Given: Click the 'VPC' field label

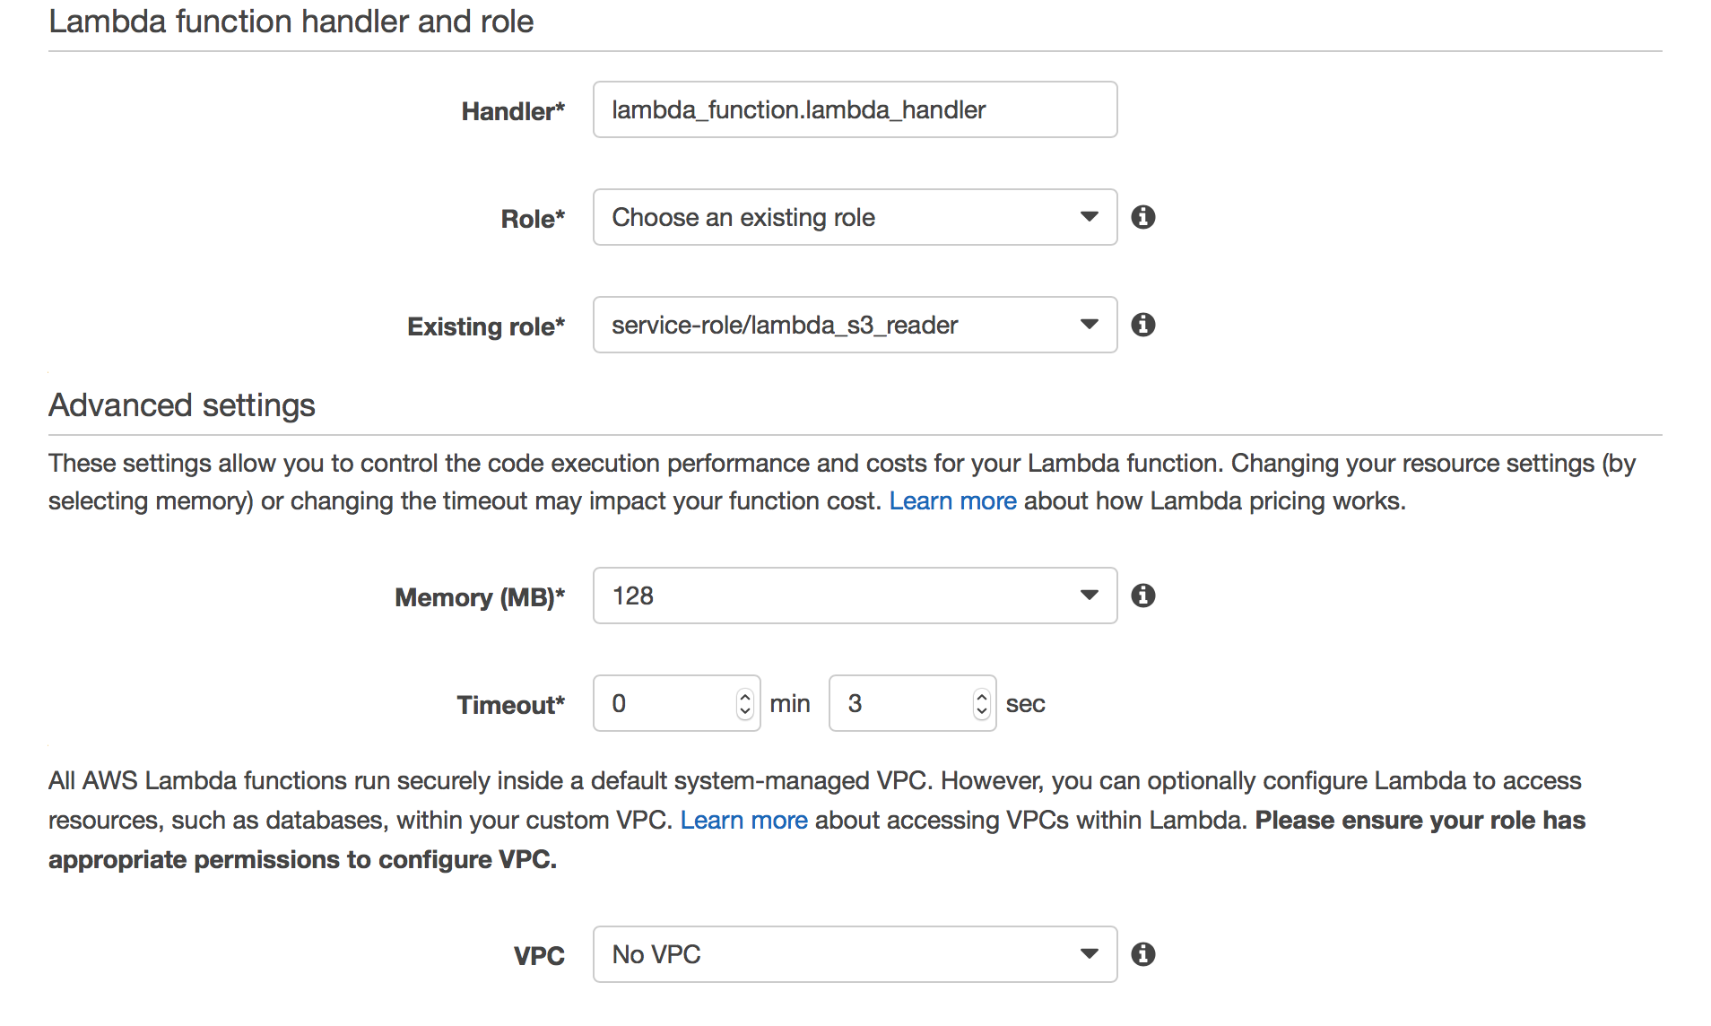Looking at the screenshot, I should (x=539, y=956).
